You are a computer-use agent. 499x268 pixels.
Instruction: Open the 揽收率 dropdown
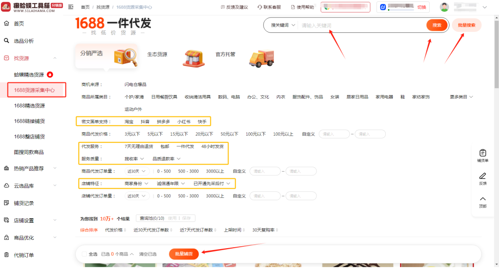[x=134, y=159]
